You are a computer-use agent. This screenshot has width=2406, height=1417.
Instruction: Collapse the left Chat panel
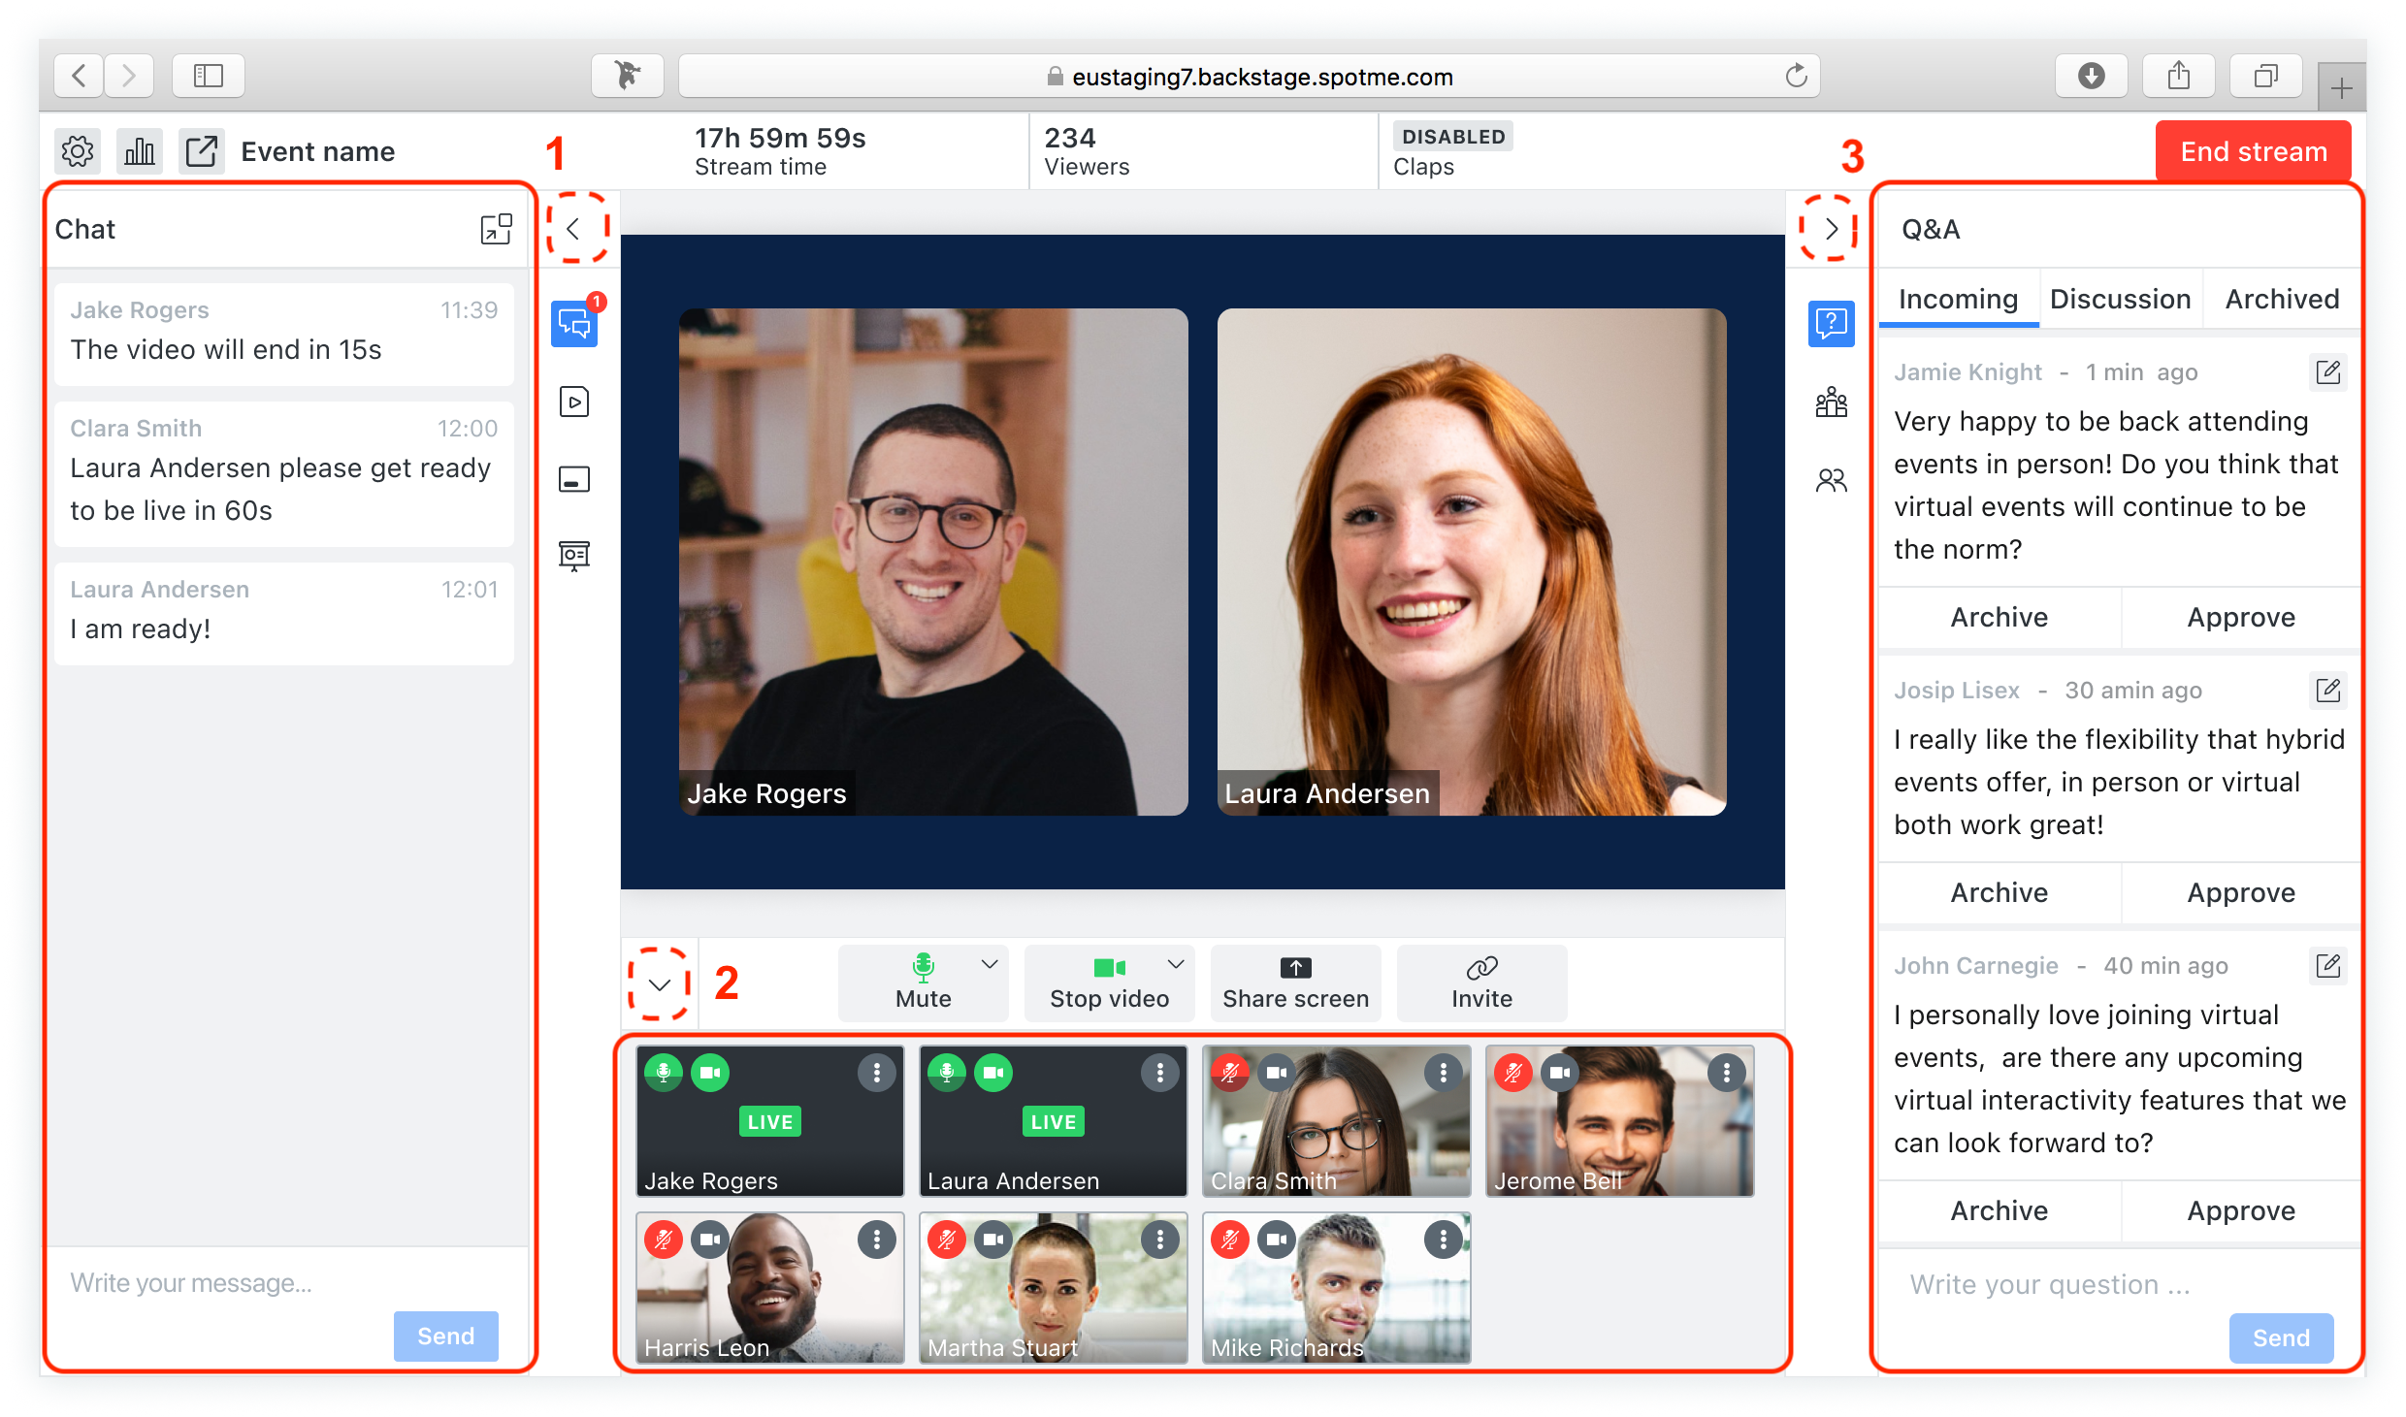pyautogui.click(x=574, y=229)
